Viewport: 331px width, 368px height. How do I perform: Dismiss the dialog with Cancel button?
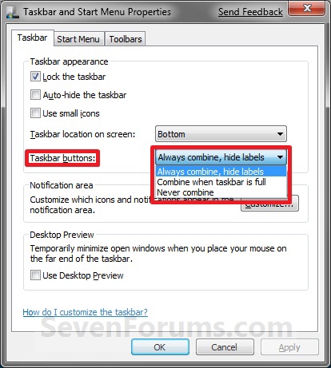click(x=225, y=347)
